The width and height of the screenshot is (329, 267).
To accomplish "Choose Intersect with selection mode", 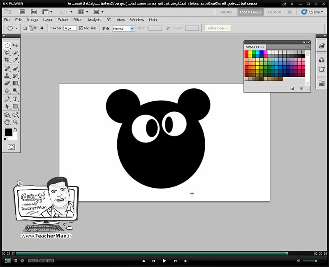I will click(x=42, y=28).
